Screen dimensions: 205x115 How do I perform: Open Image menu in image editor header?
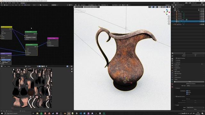tap(9, 66)
